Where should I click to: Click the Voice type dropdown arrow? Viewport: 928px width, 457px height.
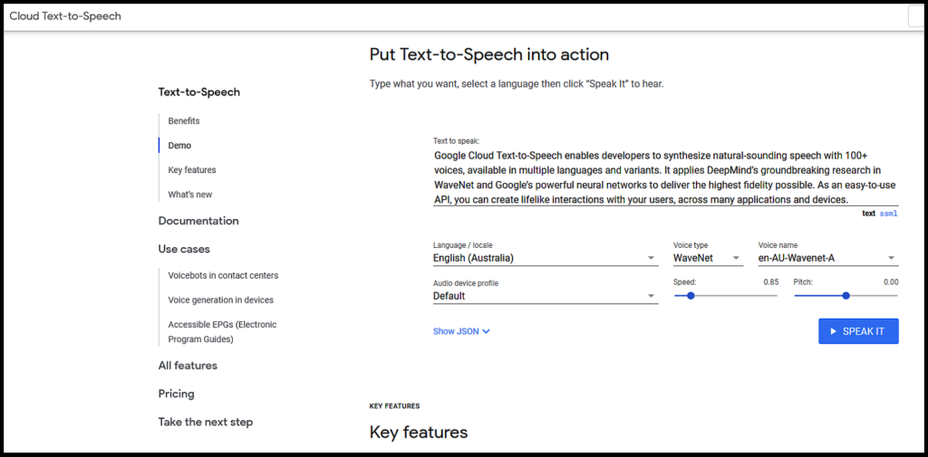pos(736,258)
